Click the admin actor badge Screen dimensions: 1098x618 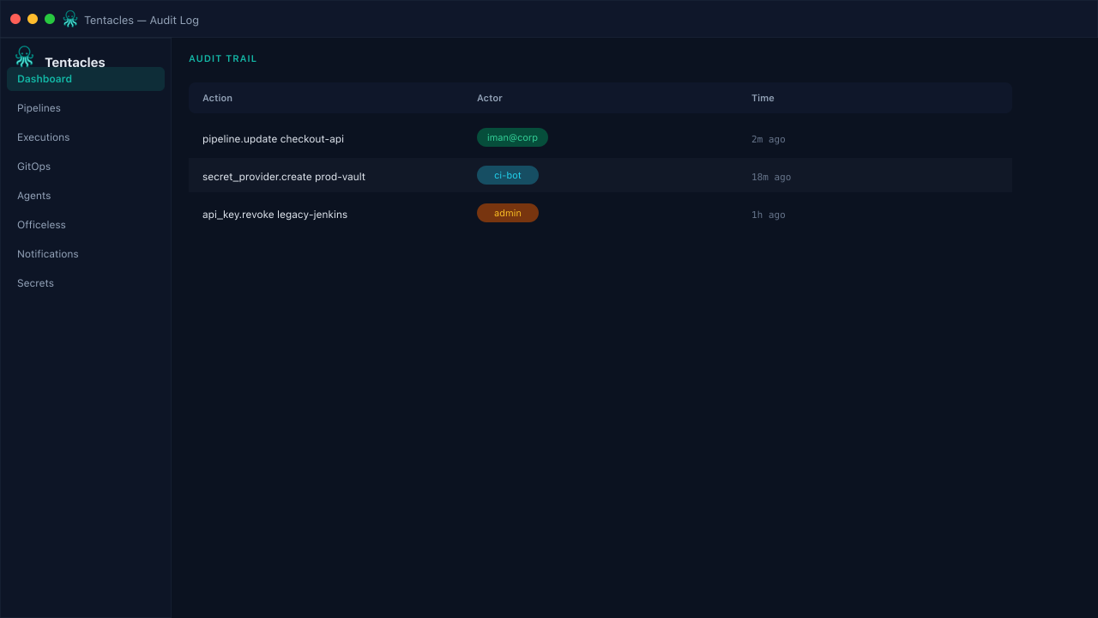pyautogui.click(x=508, y=213)
